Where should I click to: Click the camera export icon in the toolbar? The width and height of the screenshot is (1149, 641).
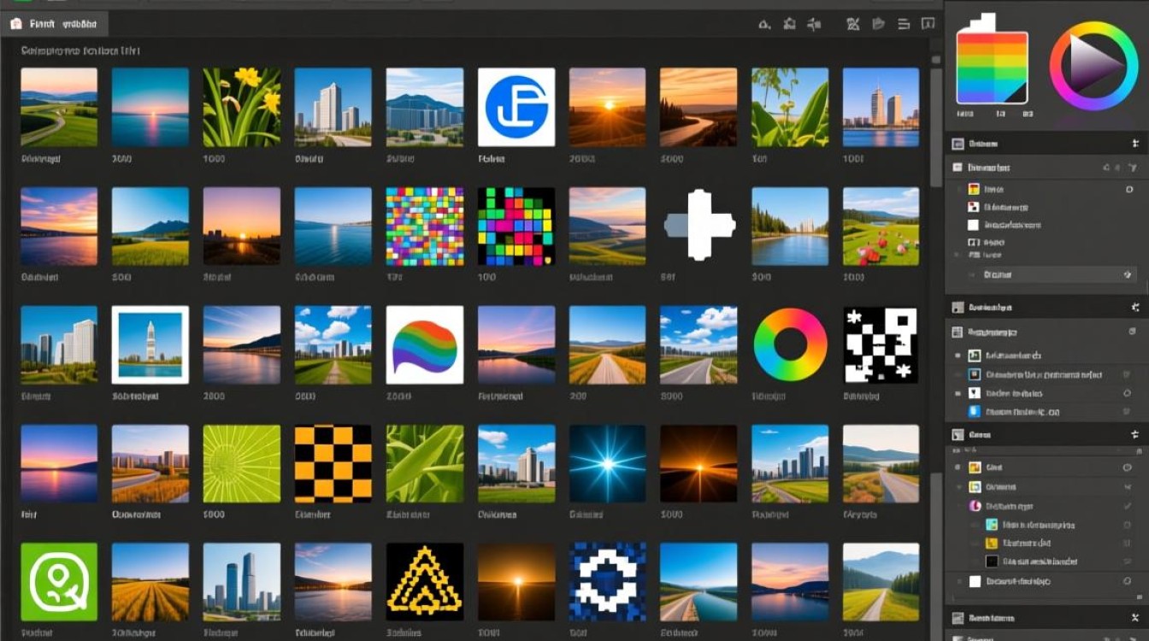[791, 25]
